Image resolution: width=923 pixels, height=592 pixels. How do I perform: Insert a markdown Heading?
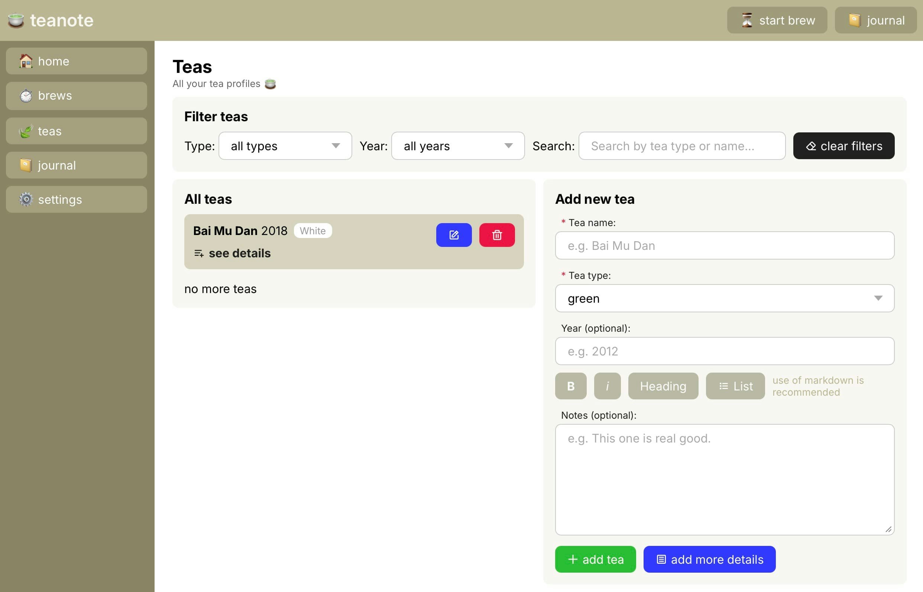(x=663, y=386)
